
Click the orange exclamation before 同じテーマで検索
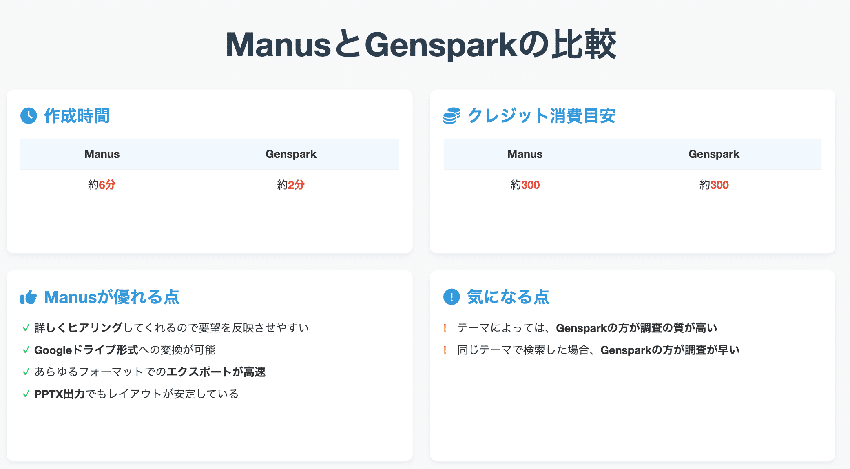pyautogui.click(x=445, y=350)
